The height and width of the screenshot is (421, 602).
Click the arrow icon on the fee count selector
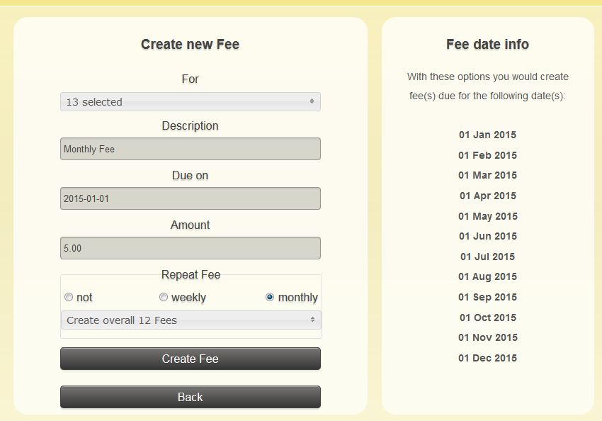(x=312, y=320)
